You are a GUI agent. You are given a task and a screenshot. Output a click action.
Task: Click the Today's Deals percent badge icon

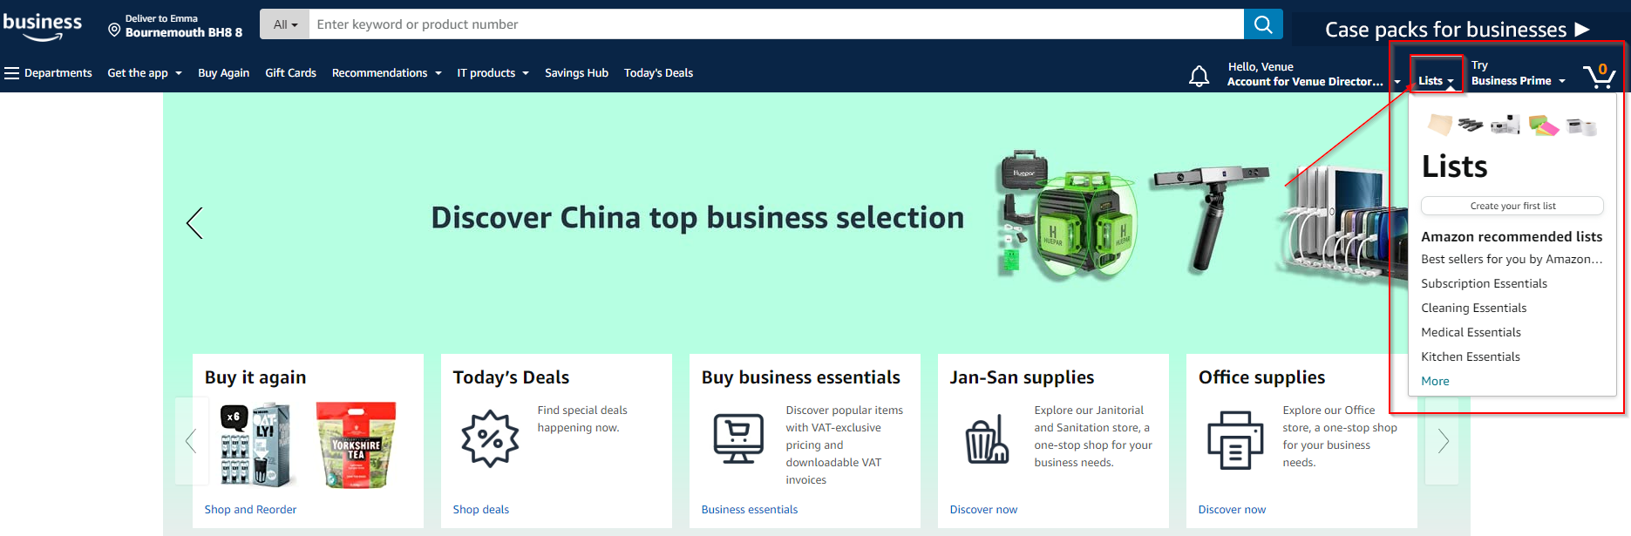point(490,438)
